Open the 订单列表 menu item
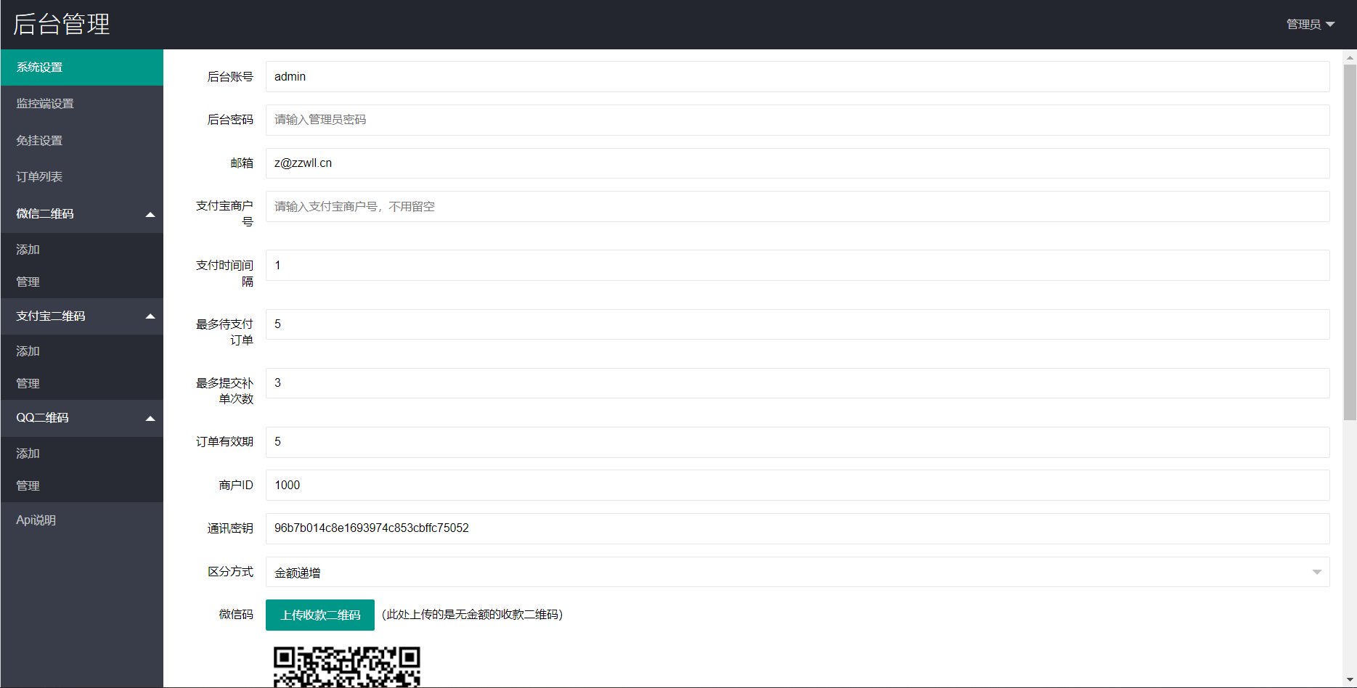1357x688 pixels. pos(81,177)
